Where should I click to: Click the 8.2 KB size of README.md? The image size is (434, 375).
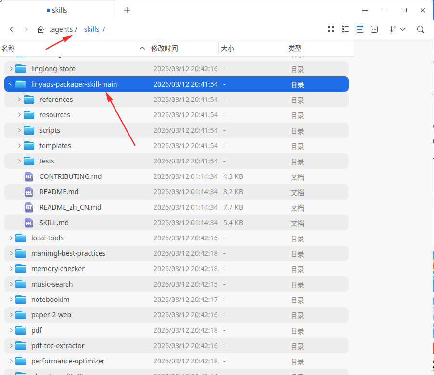click(x=233, y=192)
